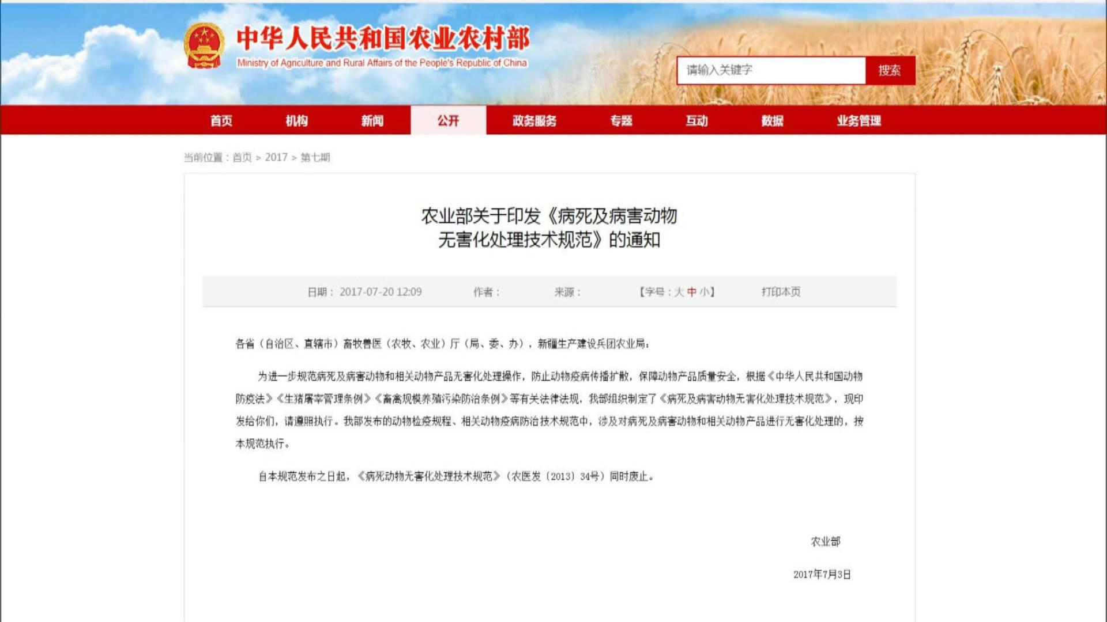Click the 第七期 breadcrumb link

click(315, 157)
